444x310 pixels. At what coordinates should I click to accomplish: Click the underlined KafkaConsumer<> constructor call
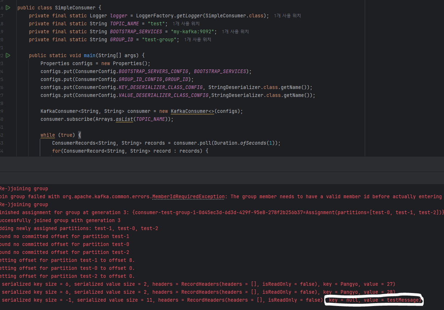pos(192,111)
